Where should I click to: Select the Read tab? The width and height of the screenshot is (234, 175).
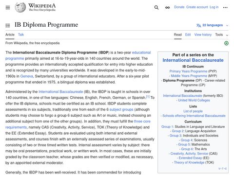pos(178,35)
